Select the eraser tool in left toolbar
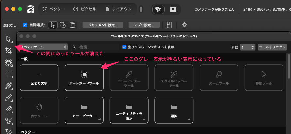Viewport: 291px width, 134px height. [x=8, y=110]
